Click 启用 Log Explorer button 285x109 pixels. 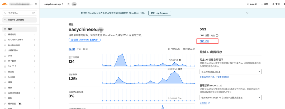click(160, 13)
